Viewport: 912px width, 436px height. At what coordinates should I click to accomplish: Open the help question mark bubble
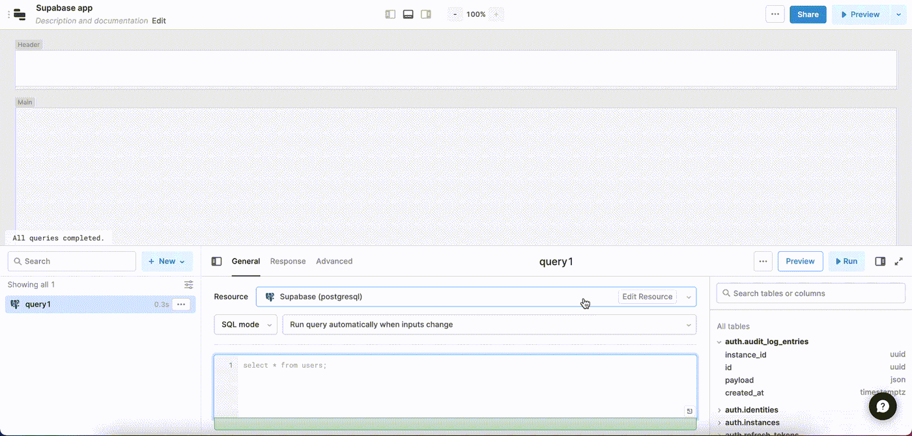[x=883, y=406]
